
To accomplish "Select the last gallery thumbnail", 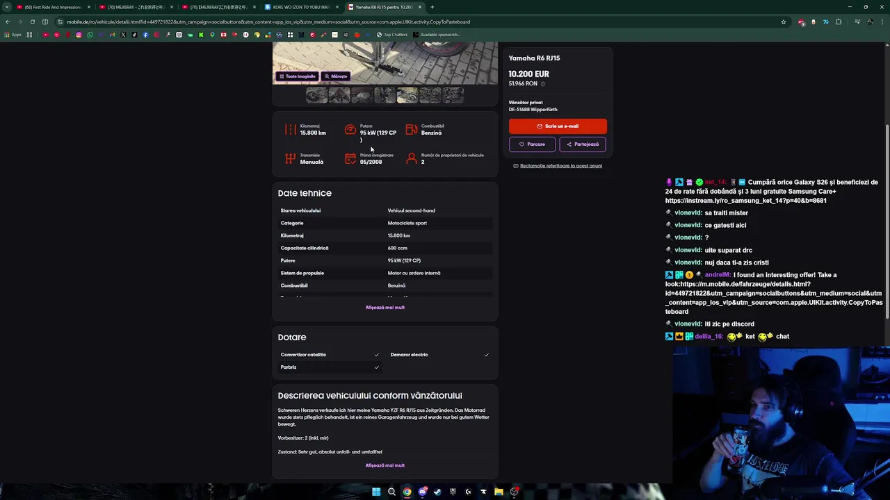I will pyautogui.click(x=453, y=95).
